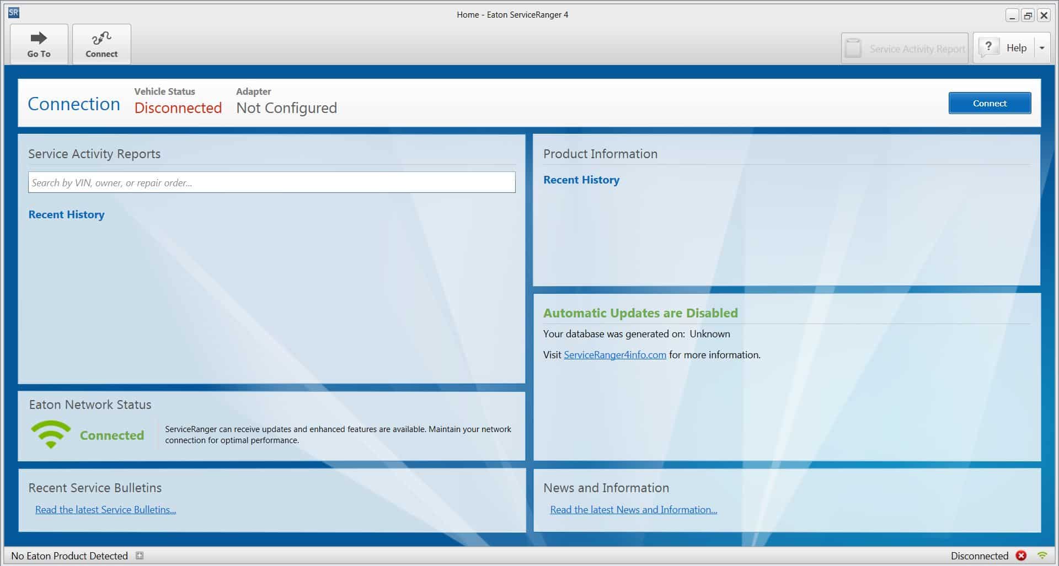Click the green Wi-Fi network status icon
The width and height of the screenshot is (1059, 566).
(x=51, y=435)
